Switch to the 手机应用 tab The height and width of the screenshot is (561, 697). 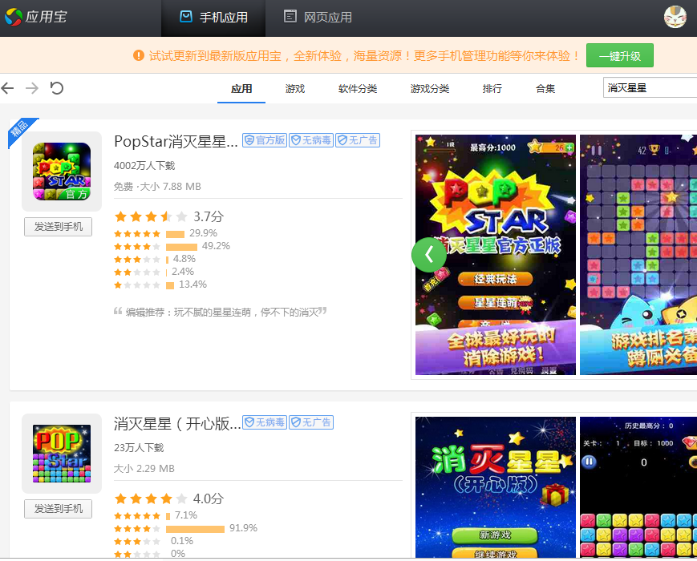214,18
